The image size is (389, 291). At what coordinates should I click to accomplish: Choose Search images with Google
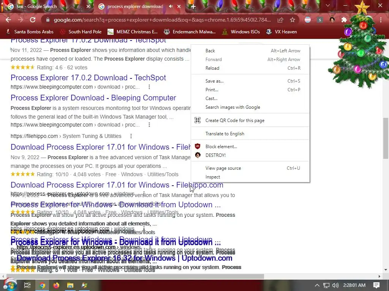point(250,107)
